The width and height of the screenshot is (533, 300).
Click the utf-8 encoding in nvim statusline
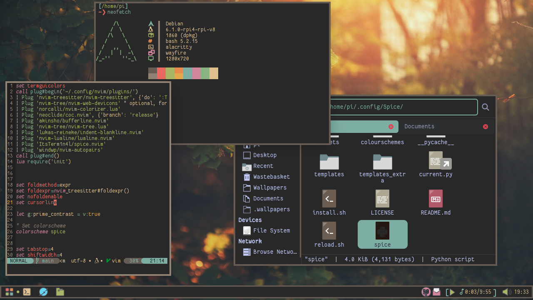click(x=78, y=261)
